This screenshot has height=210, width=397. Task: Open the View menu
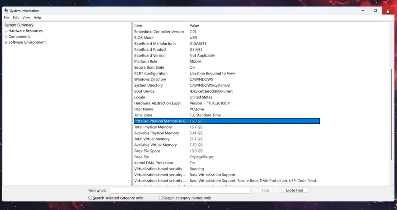[26, 18]
